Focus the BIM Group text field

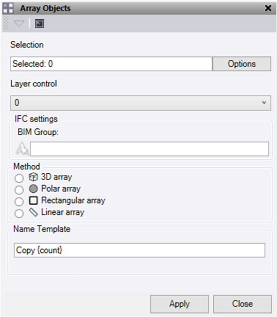(x=150, y=149)
